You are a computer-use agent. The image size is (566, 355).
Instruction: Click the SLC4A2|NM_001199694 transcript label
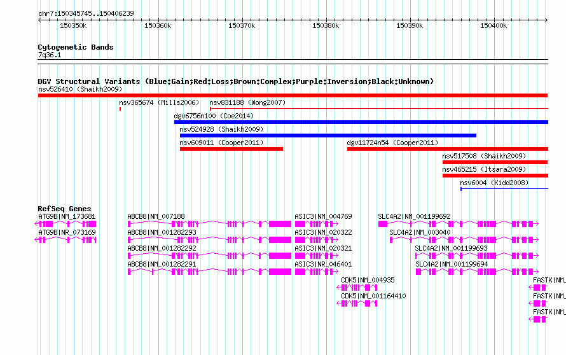click(452, 264)
